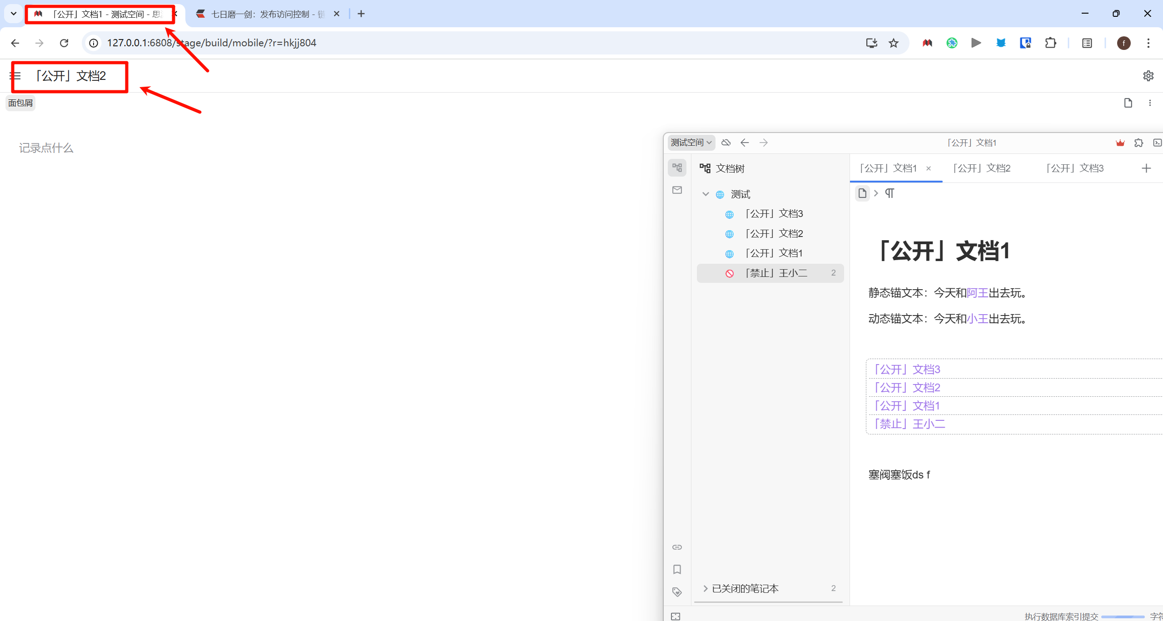Click into the 记录点什么 editor placeholder
1163x621 pixels.
point(46,148)
